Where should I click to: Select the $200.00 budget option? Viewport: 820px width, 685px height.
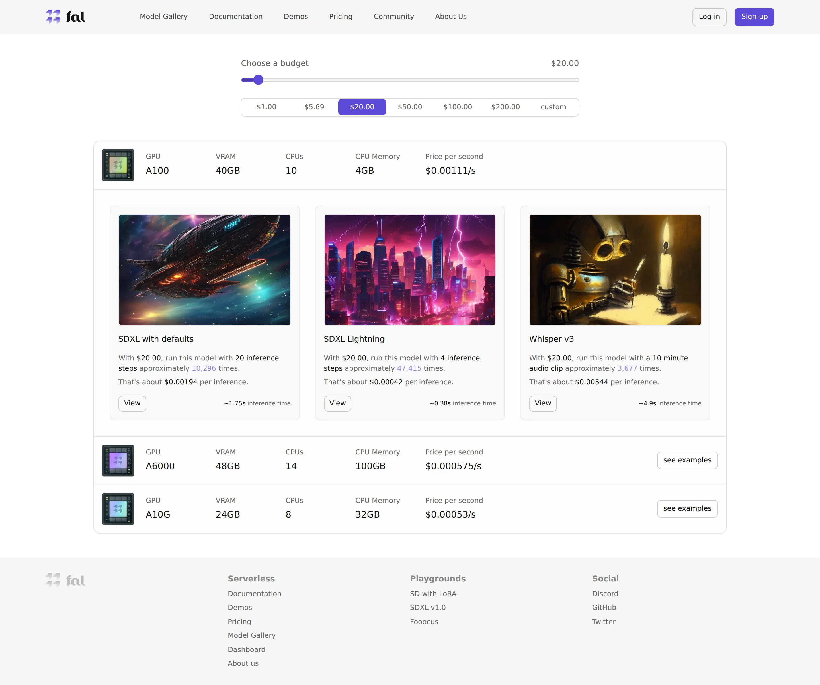505,107
